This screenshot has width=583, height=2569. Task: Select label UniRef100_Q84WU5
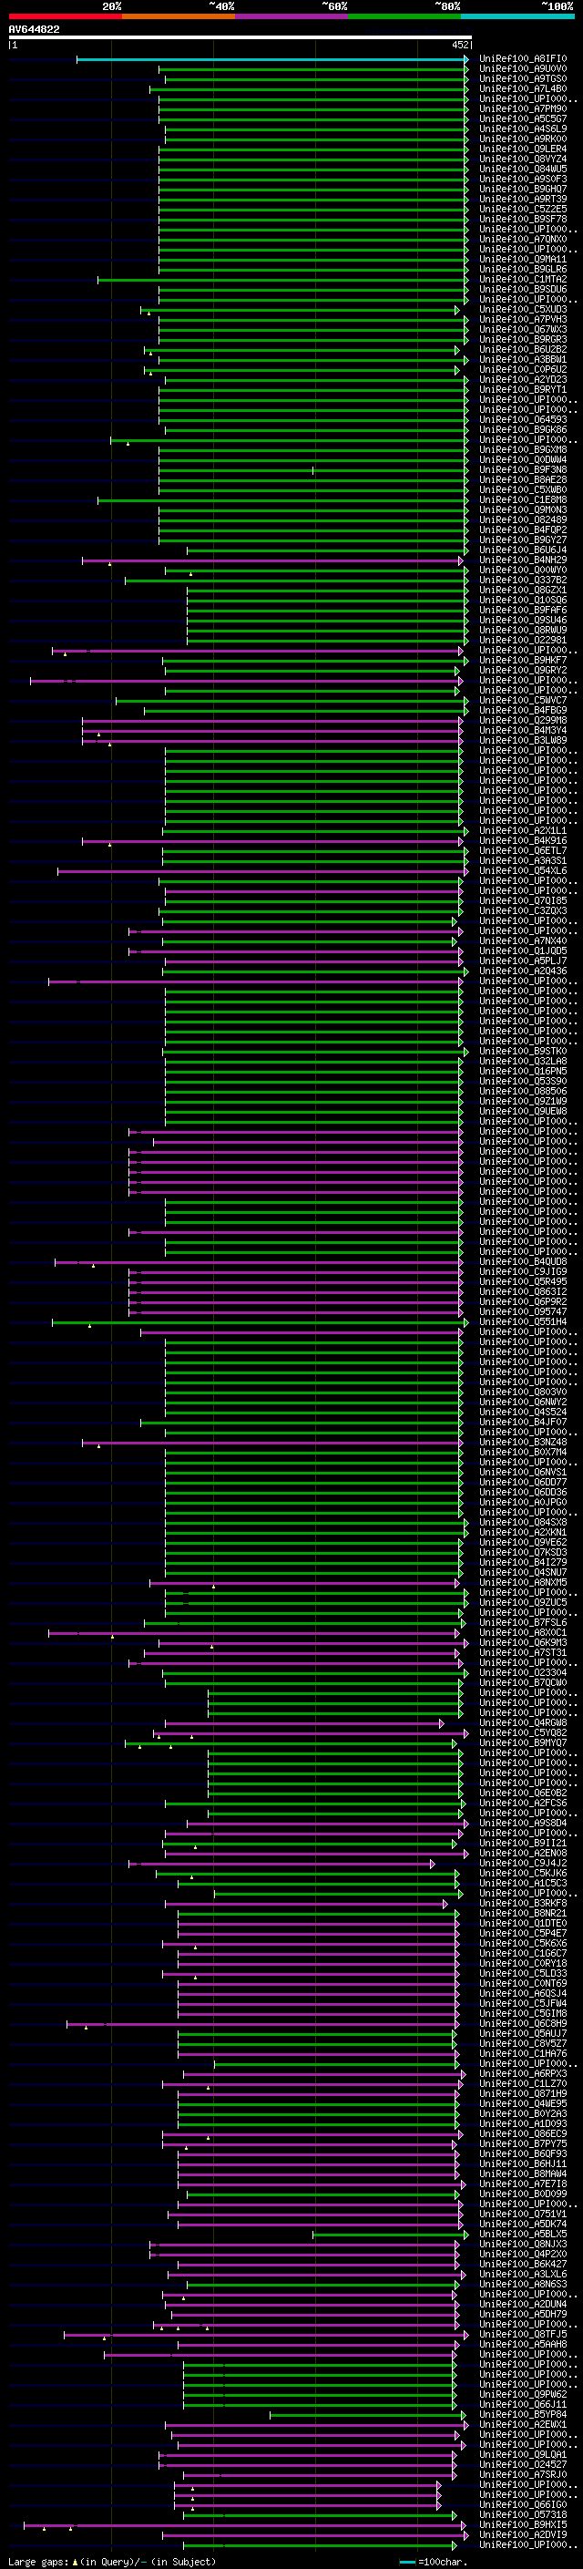pyautogui.click(x=522, y=169)
